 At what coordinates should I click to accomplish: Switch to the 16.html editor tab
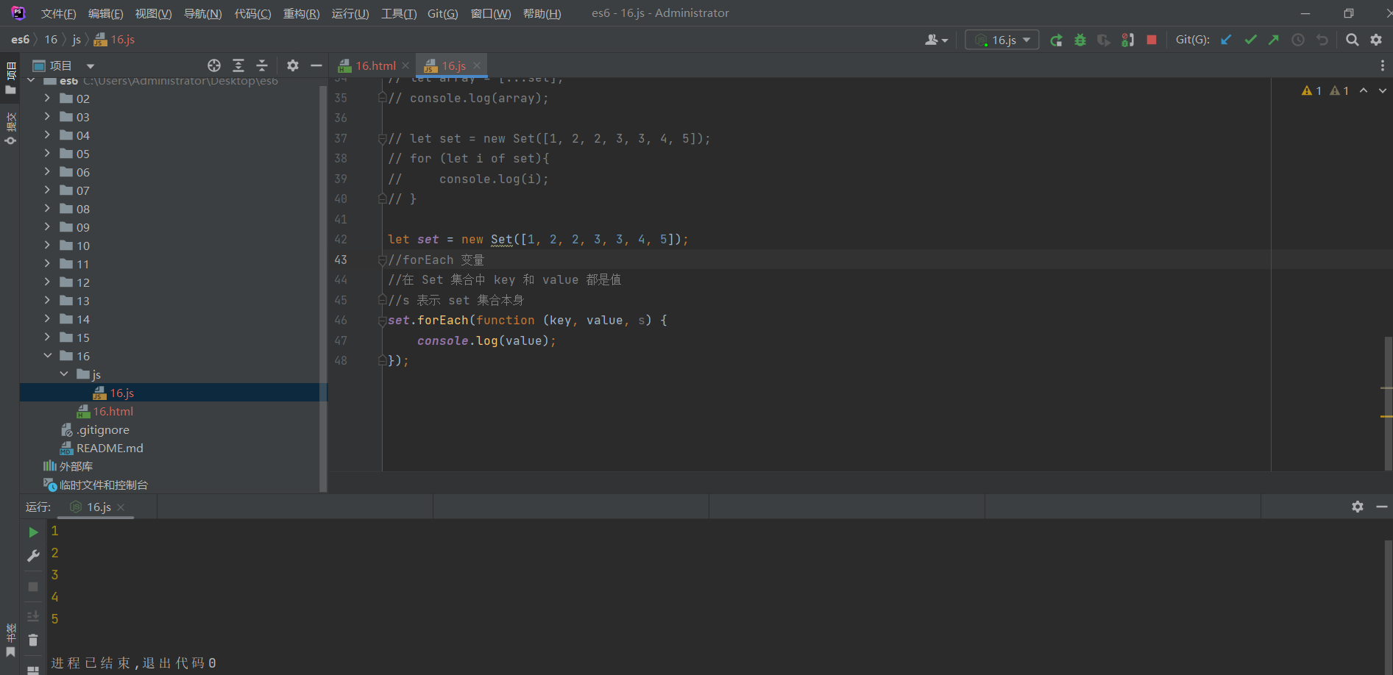(x=375, y=65)
